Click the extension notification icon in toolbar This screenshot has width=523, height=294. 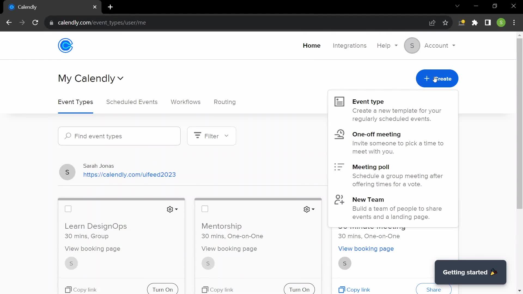462,23
